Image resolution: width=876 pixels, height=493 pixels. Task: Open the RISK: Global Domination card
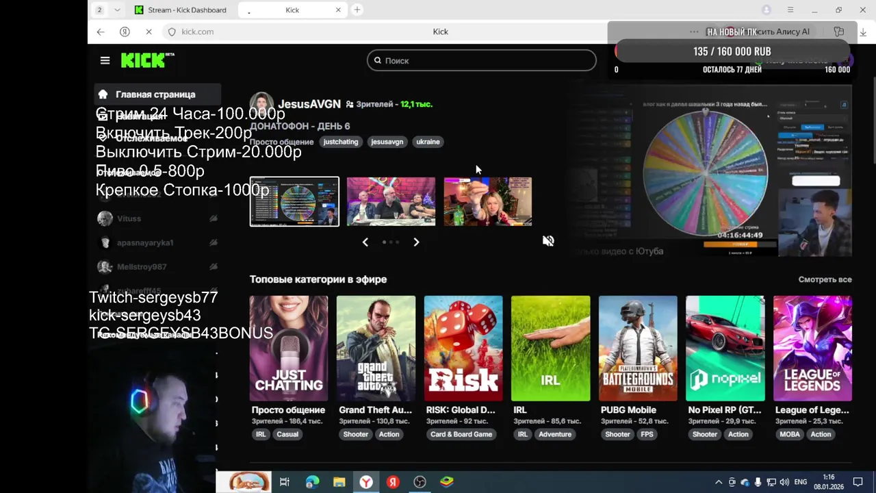463,349
